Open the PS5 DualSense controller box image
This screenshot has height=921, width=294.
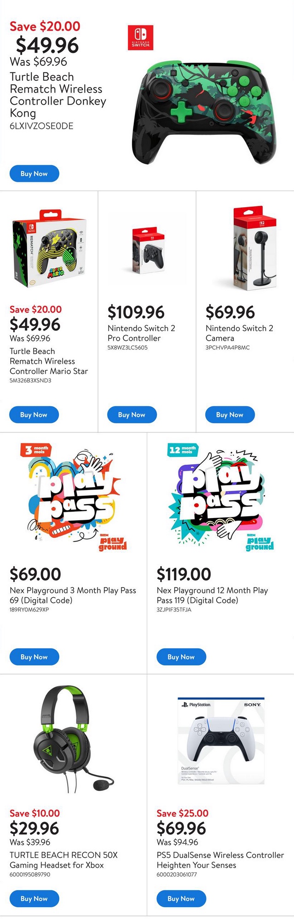(221, 740)
